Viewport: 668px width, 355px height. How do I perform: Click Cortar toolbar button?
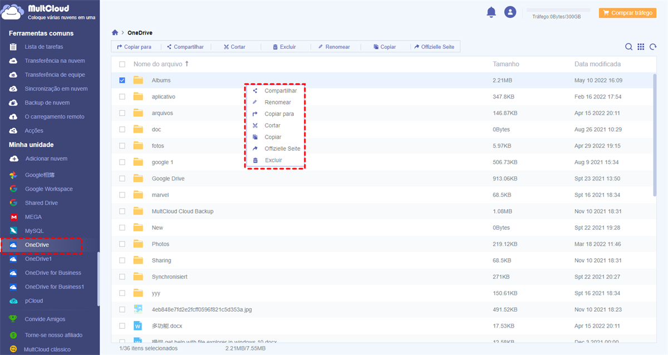(234, 47)
